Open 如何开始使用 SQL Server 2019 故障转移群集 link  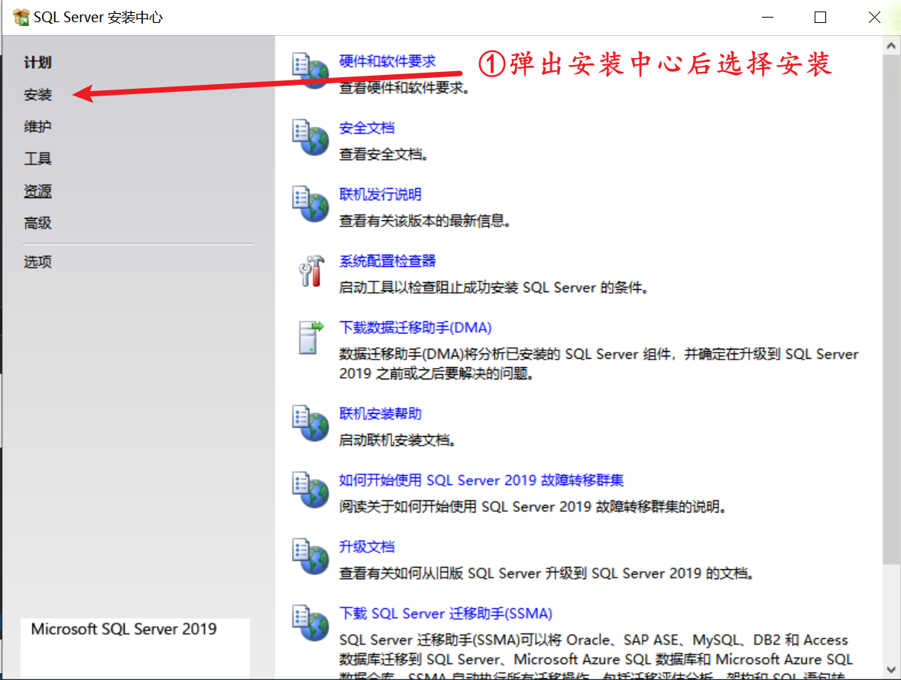(481, 480)
